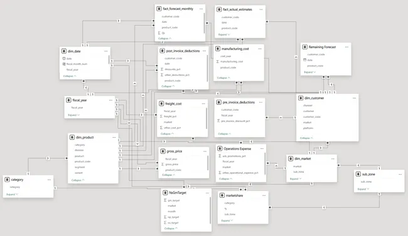Click the fiscal_year table header icon
This screenshot has height=236, width=408.
68,100
